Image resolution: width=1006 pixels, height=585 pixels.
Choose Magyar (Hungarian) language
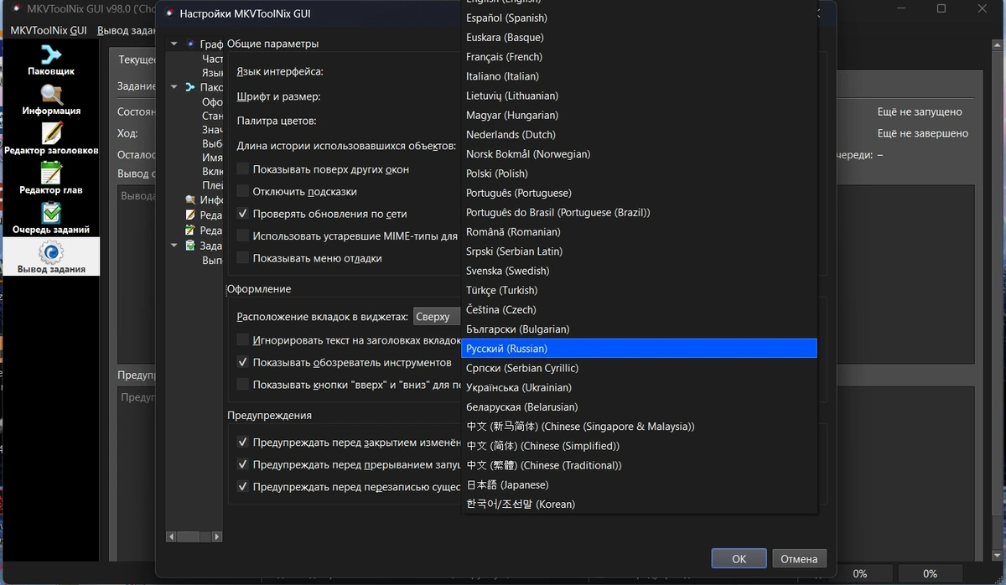coord(639,115)
